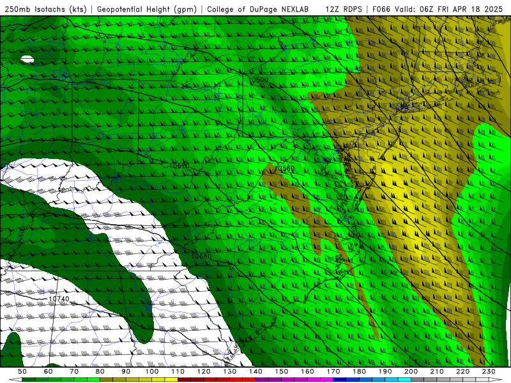Click the 230 value on the color scale
Screen dimensions: 511x383
pyautogui.click(x=489, y=372)
